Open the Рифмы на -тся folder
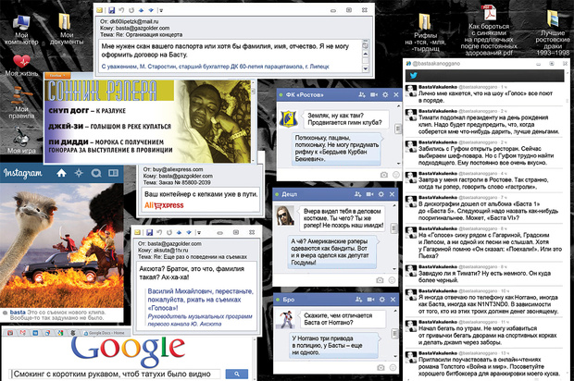This screenshot has width=574, height=381. point(425,32)
